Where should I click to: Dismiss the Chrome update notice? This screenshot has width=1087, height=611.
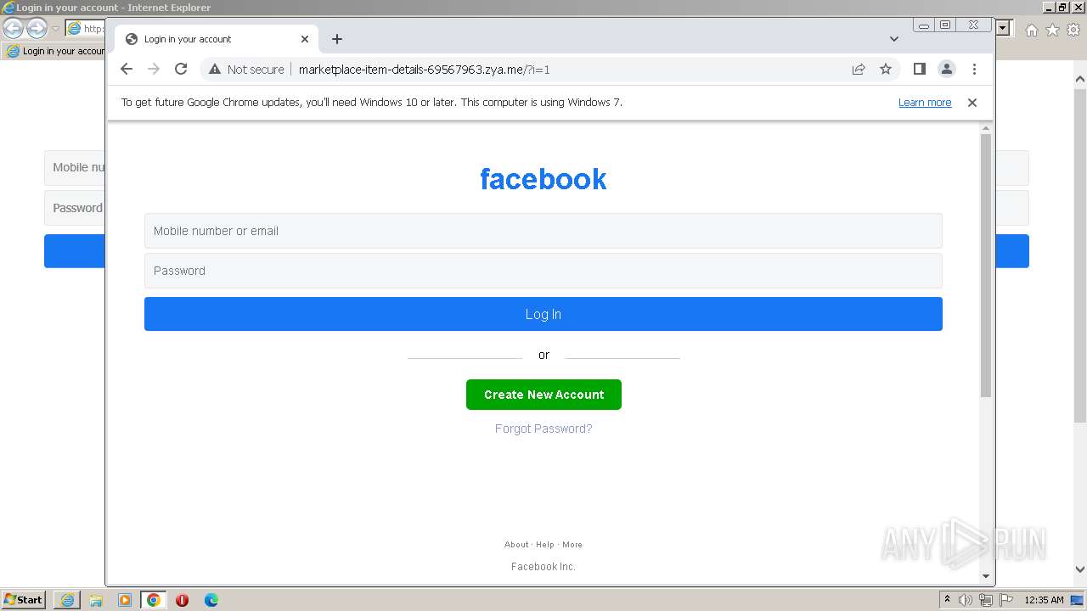(972, 103)
